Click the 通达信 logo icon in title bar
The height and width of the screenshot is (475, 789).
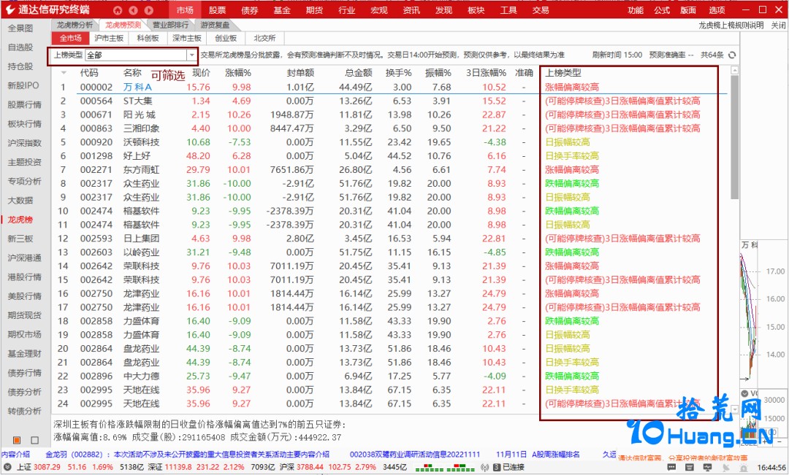click(10, 10)
